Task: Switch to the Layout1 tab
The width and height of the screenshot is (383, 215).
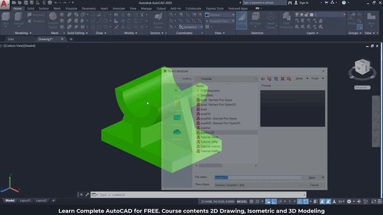Action: (x=25, y=201)
